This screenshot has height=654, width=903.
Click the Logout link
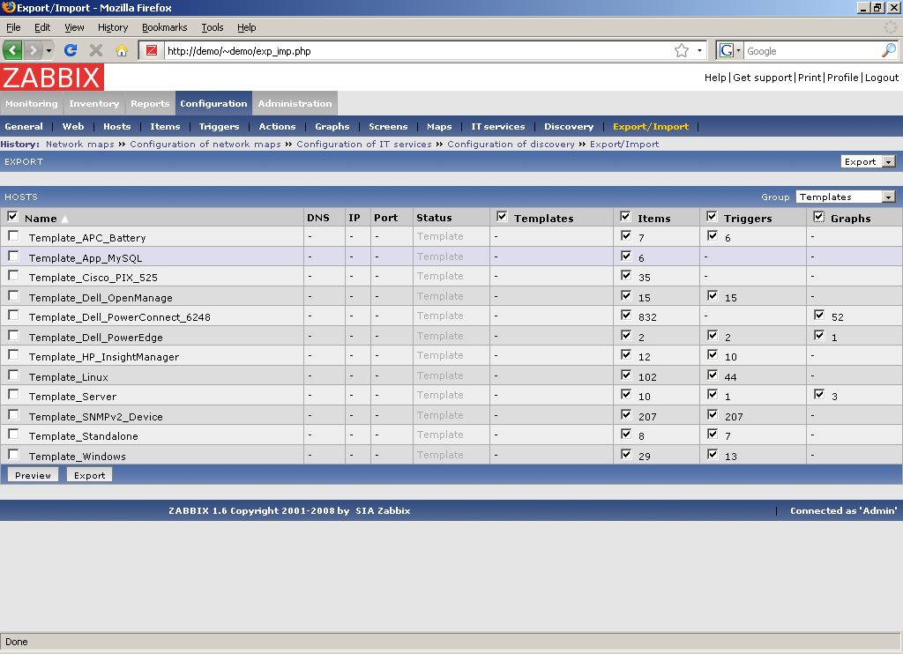click(x=882, y=78)
